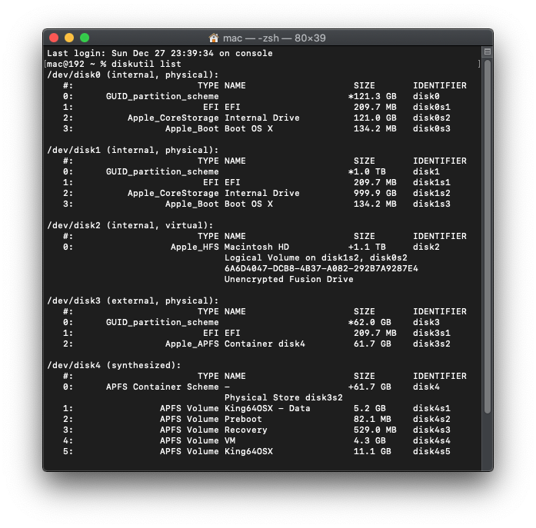The height and width of the screenshot is (528, 536).
Task: Click the "Physical Store disk3s2" line
Action: pyautogui.click(x=284, y=397)
